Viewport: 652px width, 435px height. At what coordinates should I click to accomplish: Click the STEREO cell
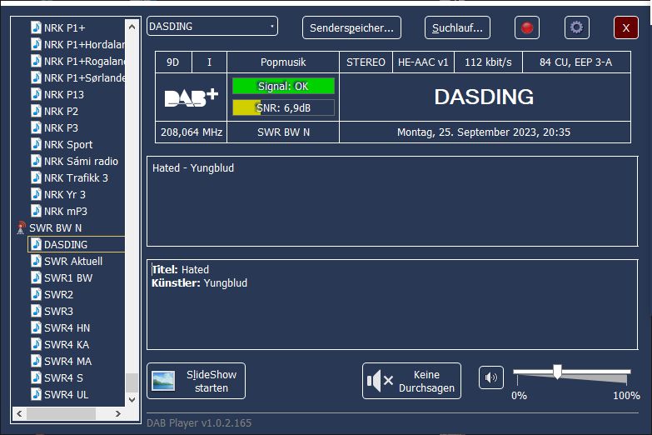[x=366, y=62]
